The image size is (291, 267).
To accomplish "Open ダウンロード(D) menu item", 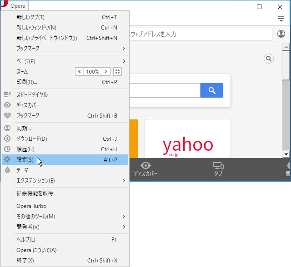I will pos(65,138).
